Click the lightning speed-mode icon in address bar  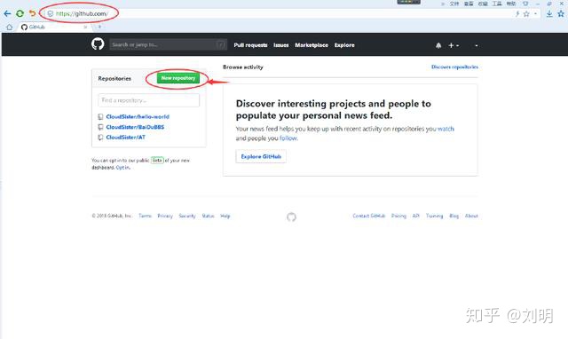(517, 14)
